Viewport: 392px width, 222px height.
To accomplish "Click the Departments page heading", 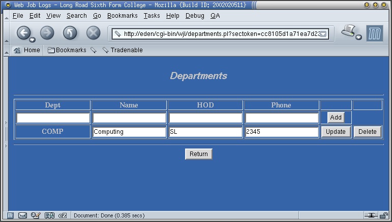I will click(198, 76).
